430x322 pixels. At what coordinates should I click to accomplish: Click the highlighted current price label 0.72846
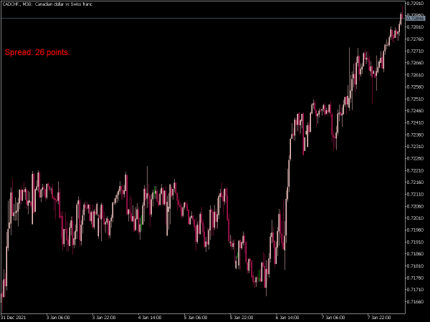pos(415,19)
